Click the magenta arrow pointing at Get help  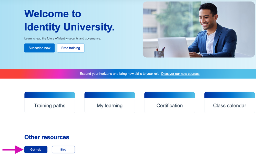12,150
